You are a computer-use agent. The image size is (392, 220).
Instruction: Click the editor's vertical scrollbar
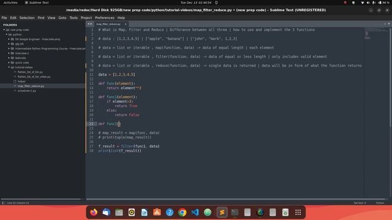390,78
